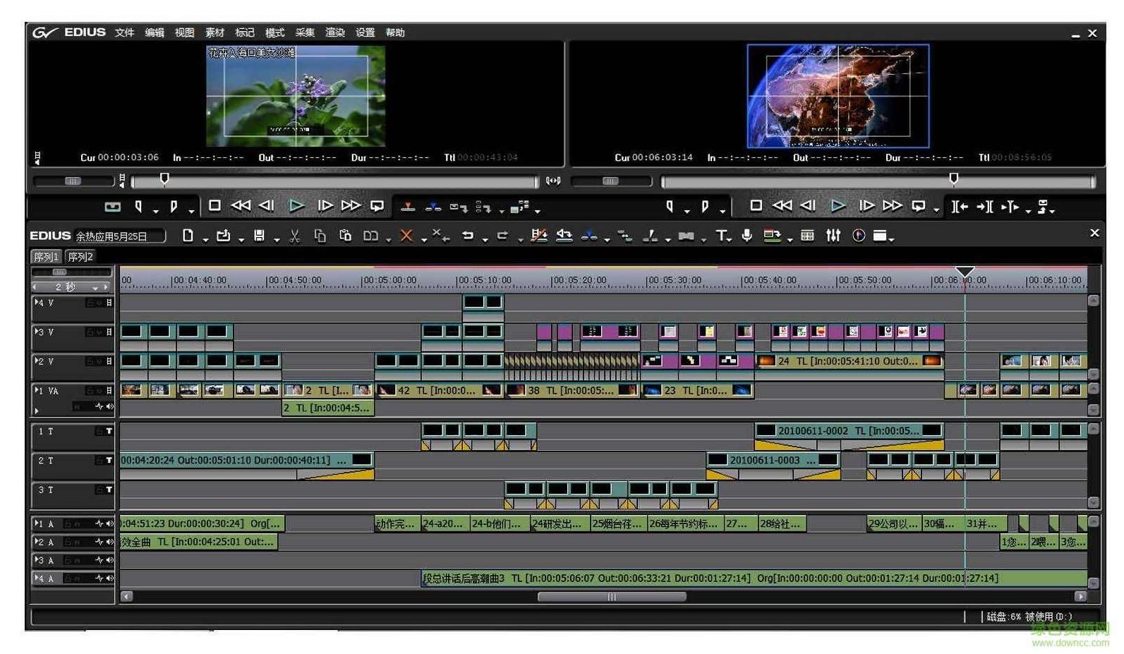Click the Cut scissors icon
This screenshot has height=654, width=1124.
[x=295, y=236]
